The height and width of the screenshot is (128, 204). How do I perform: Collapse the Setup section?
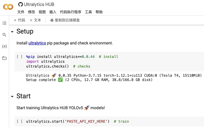click(12, 32)
